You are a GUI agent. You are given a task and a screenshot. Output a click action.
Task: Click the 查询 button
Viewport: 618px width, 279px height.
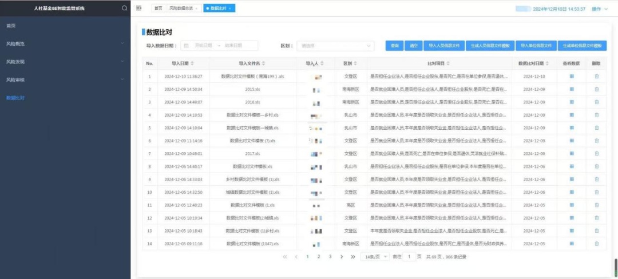click(394, 46)
